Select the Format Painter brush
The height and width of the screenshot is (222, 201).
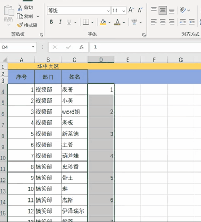pyautogui.click(x=20, y=25)
